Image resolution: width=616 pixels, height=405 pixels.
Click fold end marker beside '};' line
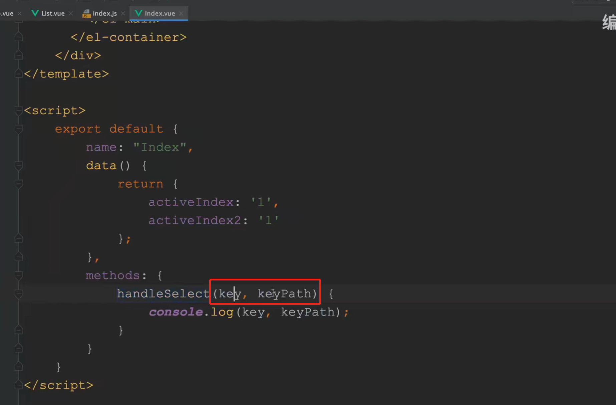19,238
